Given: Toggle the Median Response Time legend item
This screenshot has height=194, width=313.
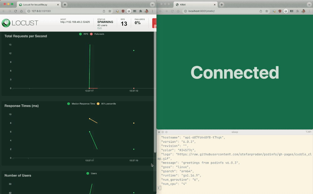Looking at the screenshot, I should click(x=81, y=104).
